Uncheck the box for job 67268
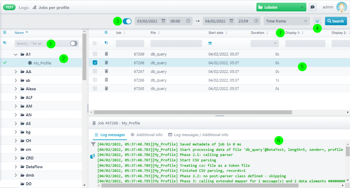Viewport: 350px width, 188px height. 95,63
